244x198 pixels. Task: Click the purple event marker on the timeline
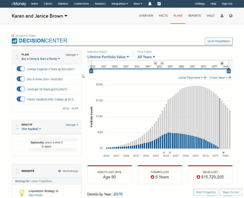[155, 63]
